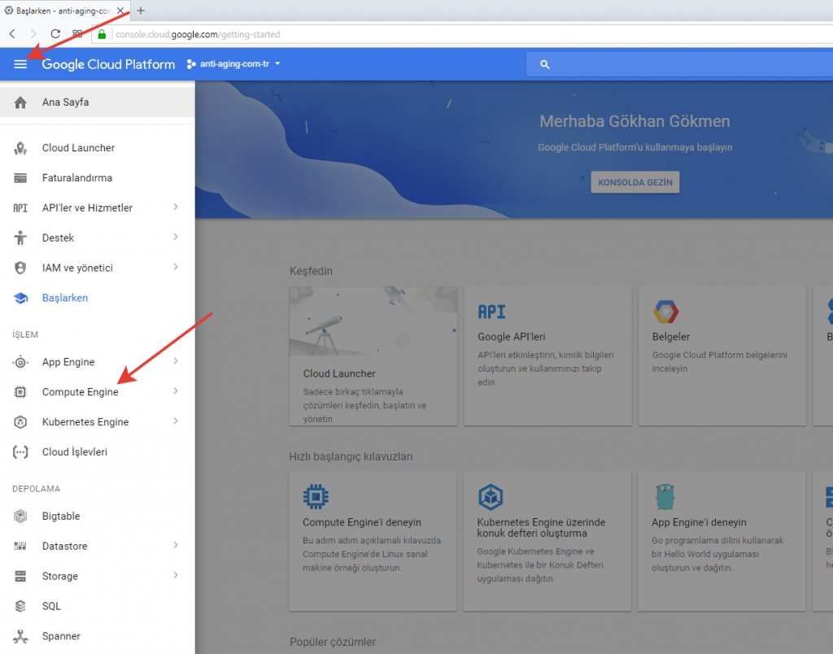Open the anti-aging-com-tr project dropdown

[x=233, y=64]
